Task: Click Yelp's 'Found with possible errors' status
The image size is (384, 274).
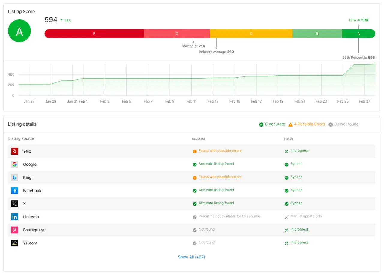Action: (220, 151)
